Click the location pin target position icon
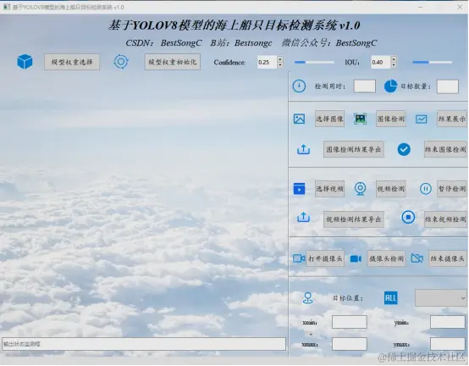 (308, 298)
